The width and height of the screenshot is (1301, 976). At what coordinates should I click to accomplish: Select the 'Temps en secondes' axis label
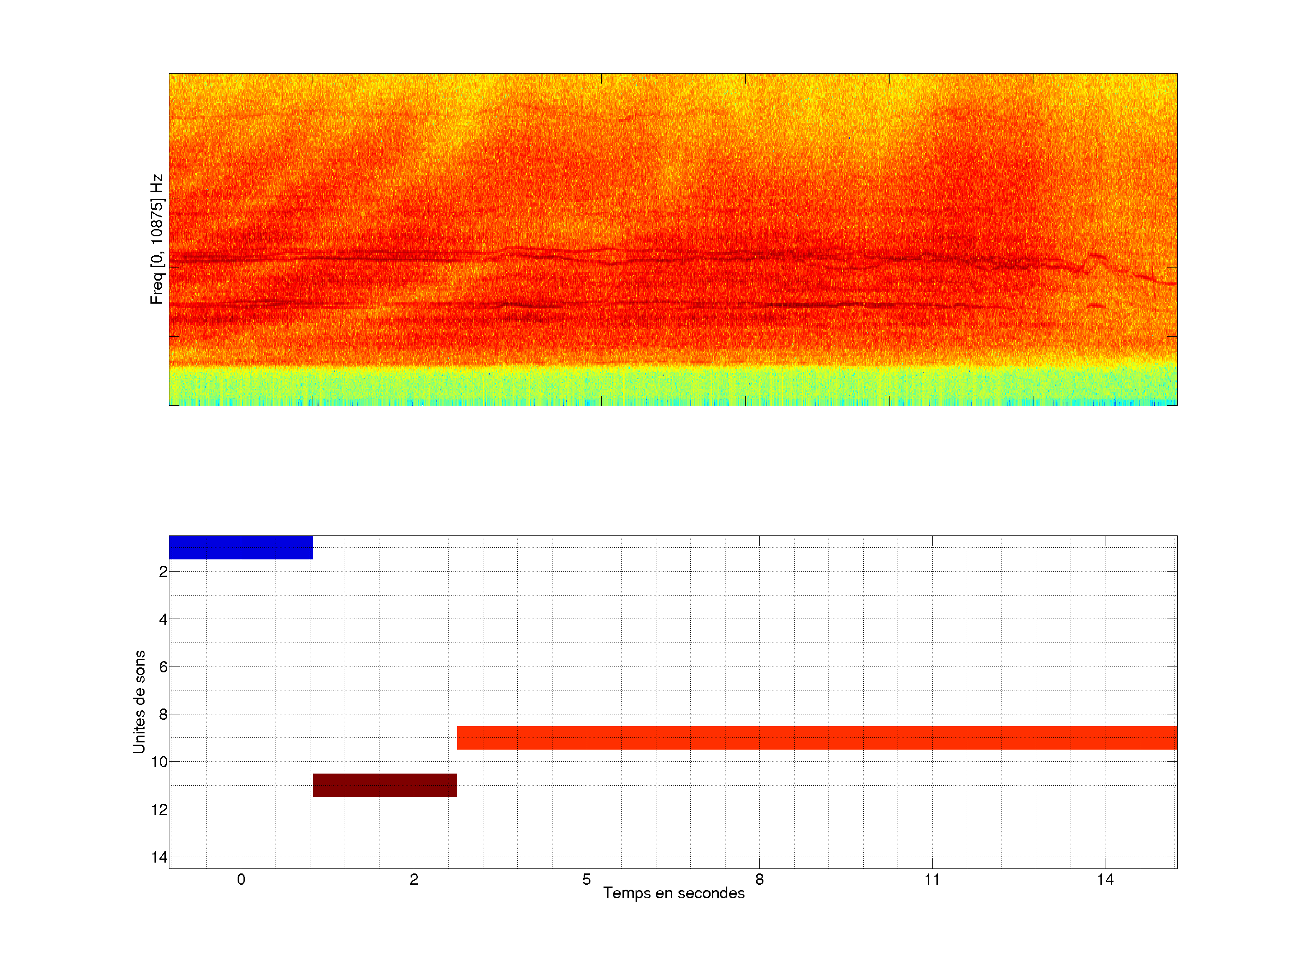674,893
